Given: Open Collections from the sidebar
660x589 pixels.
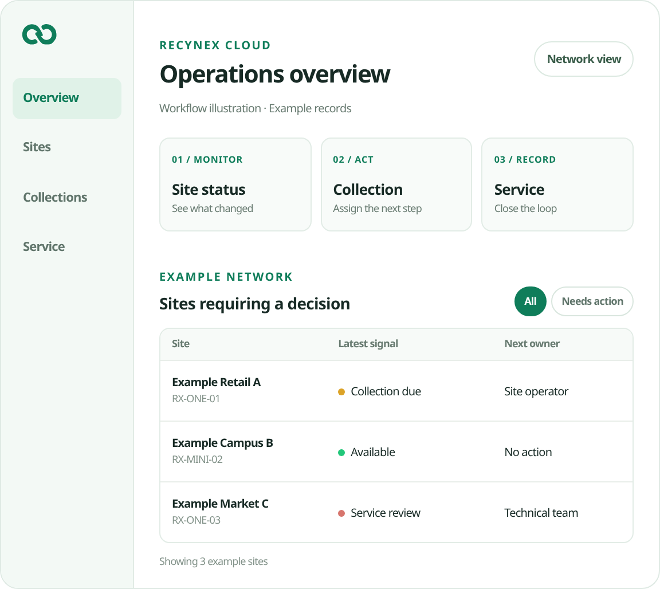Looking at the screenshot, I should coord(55,198).
